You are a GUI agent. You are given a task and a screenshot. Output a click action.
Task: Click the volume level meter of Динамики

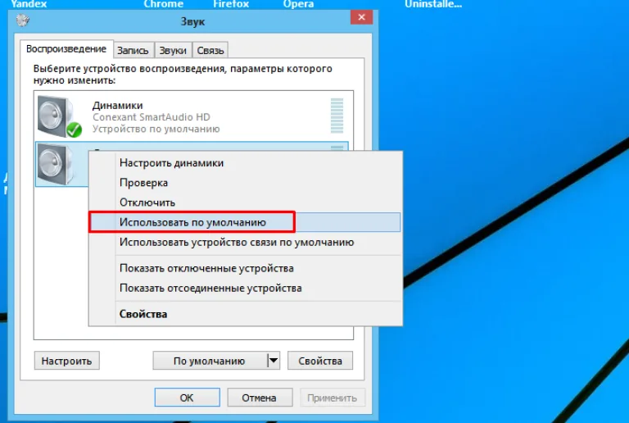337,116
